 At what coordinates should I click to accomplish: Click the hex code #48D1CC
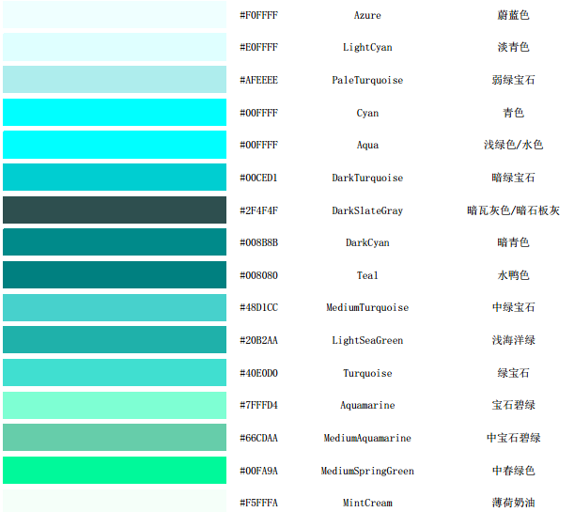point(258,307)
